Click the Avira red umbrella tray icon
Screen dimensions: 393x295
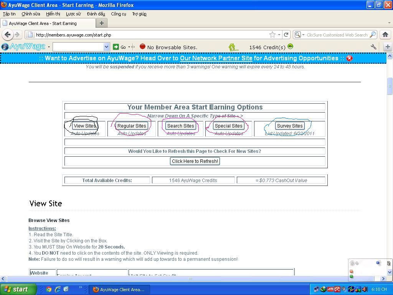pyautogui.click(x=337, y=289)
